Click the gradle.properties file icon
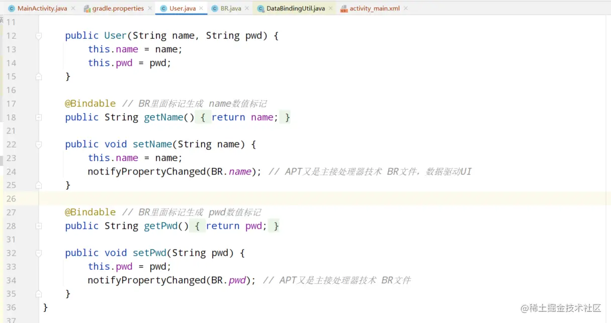The image size is (611, 323). pos(87,9)
